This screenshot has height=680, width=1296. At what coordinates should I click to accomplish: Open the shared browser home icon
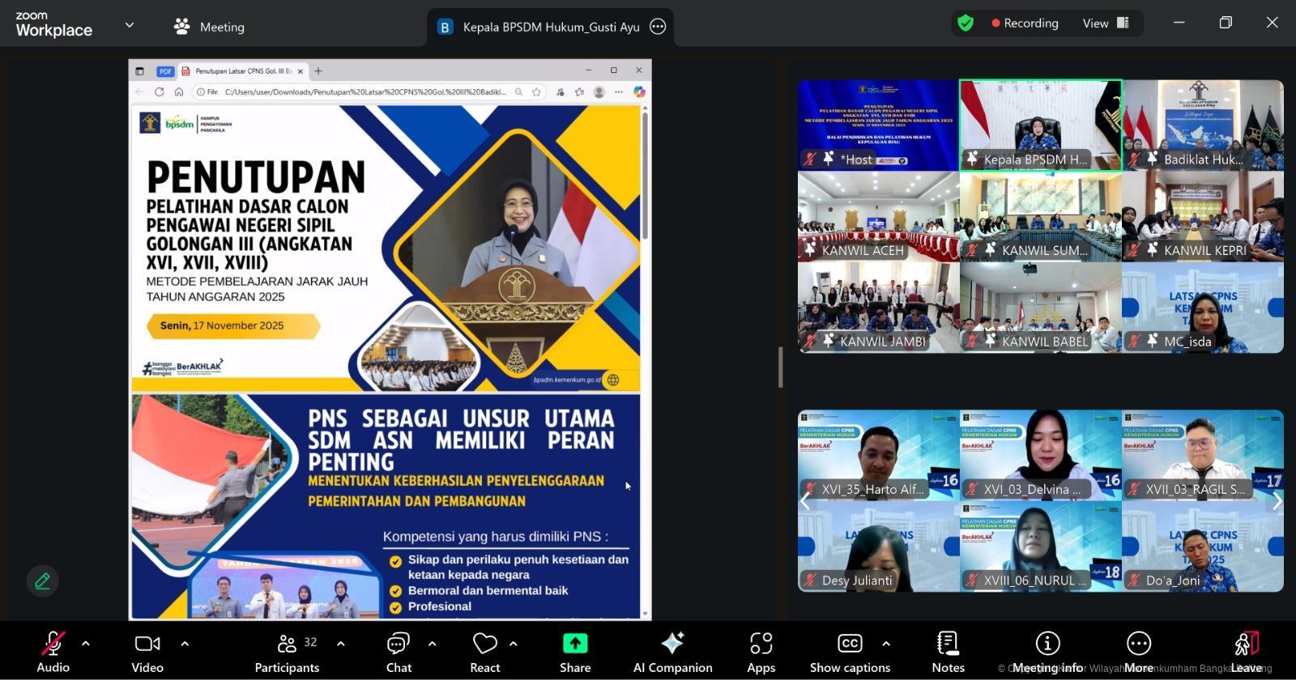[x=179, y=91]
